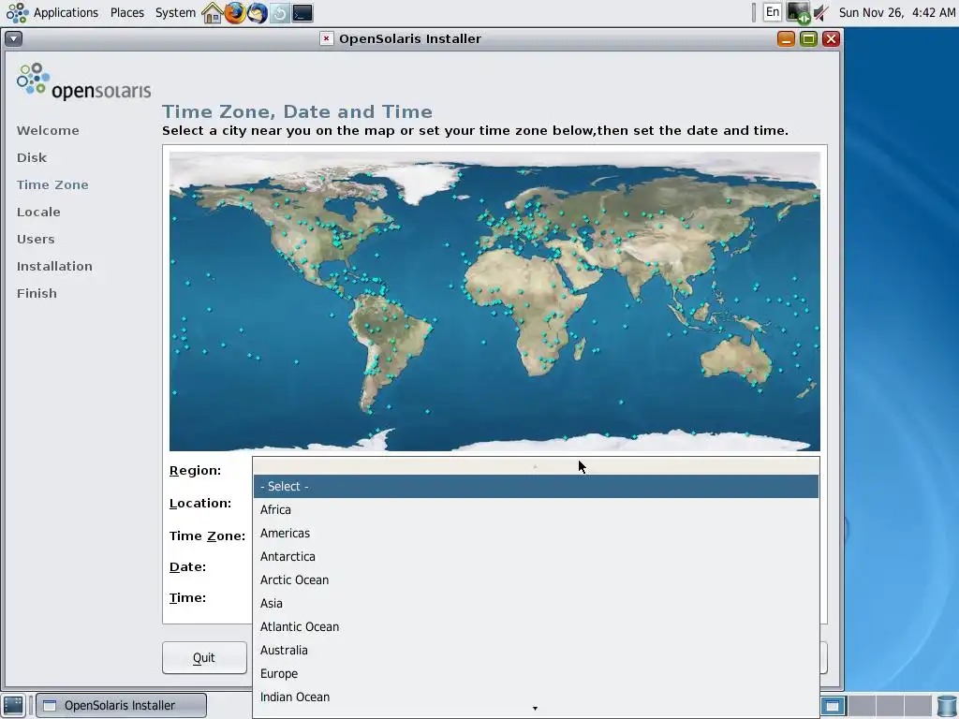Image resolution: width=959 pixels, height=719 pixels.
Task: Choose Americas from the region list
Action: click(x=536, y=533)
